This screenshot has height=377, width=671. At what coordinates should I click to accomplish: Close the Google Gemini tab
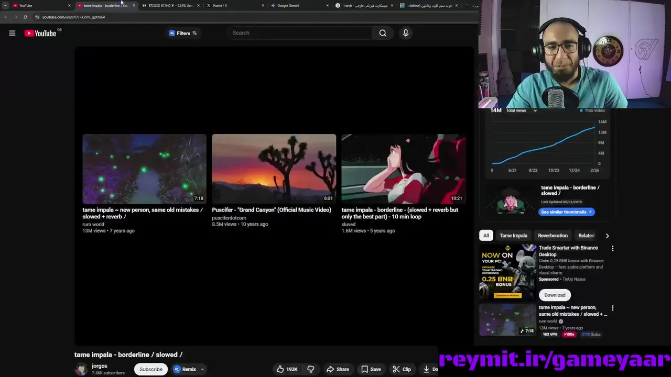coord(328,5)
